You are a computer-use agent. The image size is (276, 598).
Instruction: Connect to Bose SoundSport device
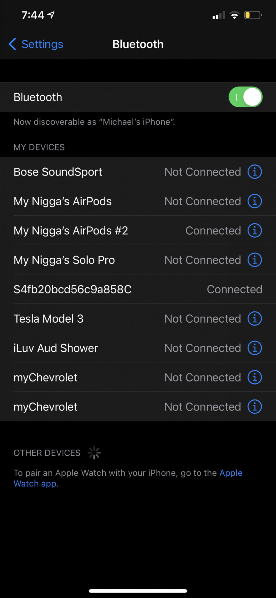click(138, 172)
